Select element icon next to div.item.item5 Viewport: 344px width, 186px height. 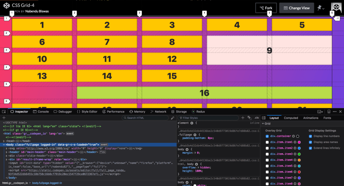[295, 166]
